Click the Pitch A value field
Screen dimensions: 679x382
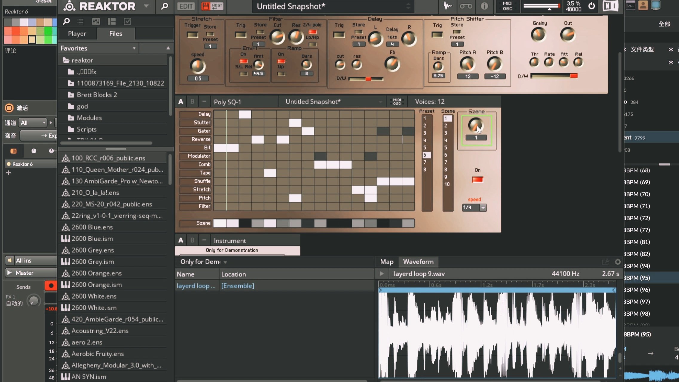(x=468, y=77)
